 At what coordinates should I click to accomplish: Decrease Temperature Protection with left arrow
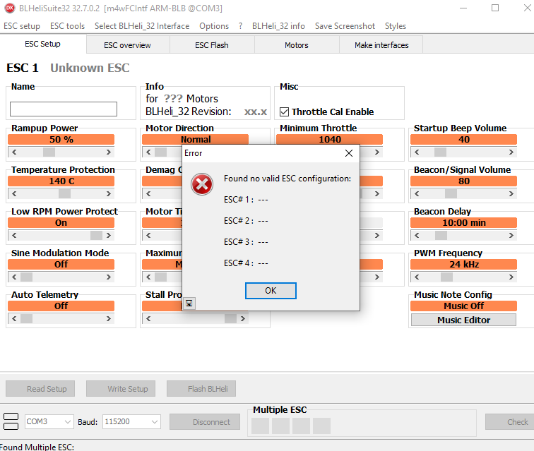[14, 193]
